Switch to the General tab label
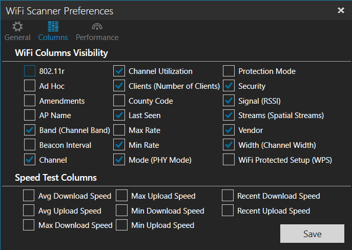This screenshot has width=352, height=250. click(17, 37)
